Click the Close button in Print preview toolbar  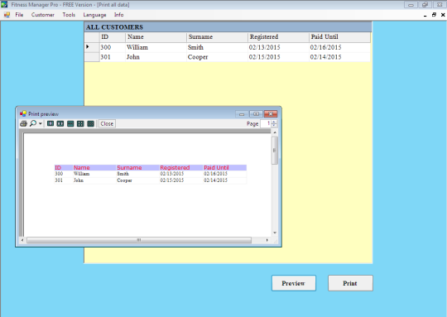107,123
